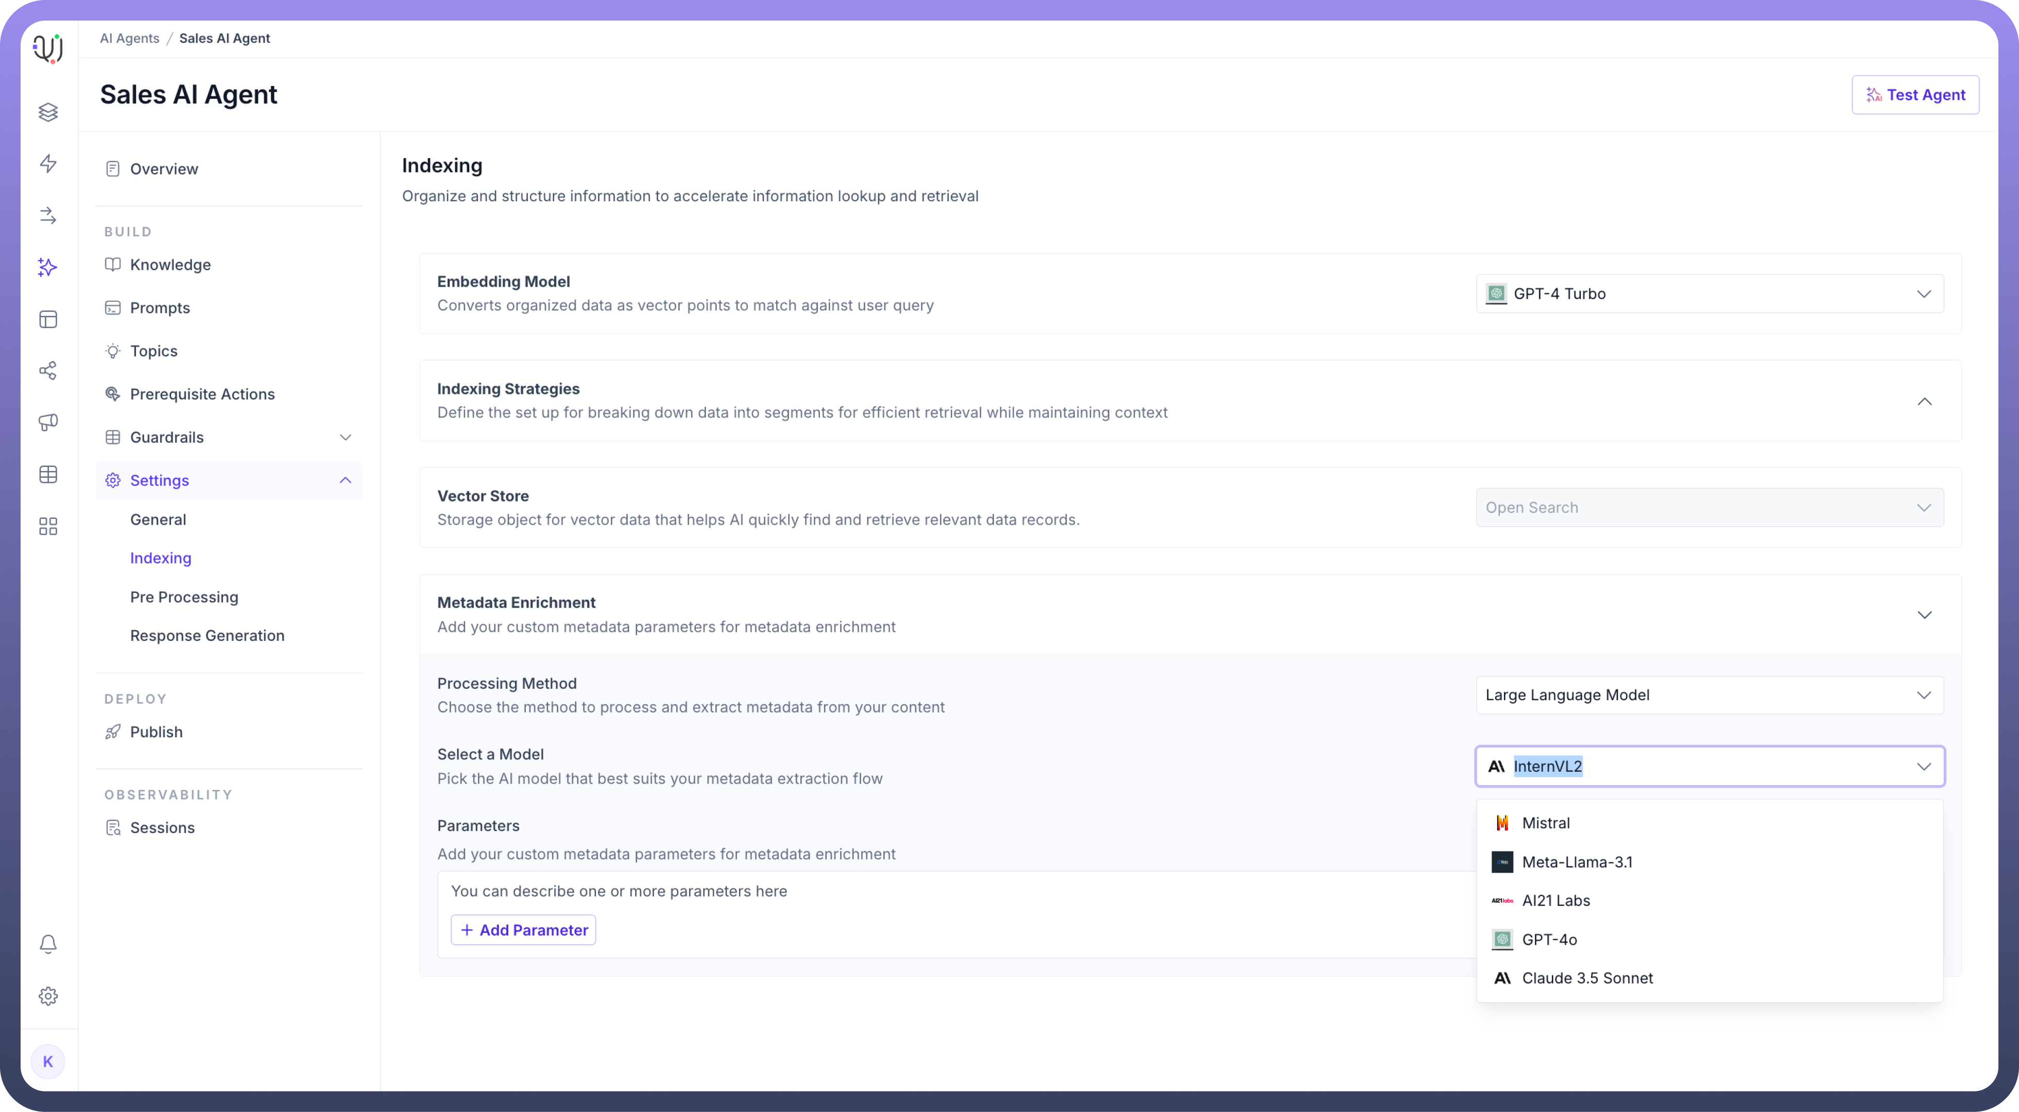Click the K user avatar
Viewport: 2019px width, 1112px height.
point(48,1062)
